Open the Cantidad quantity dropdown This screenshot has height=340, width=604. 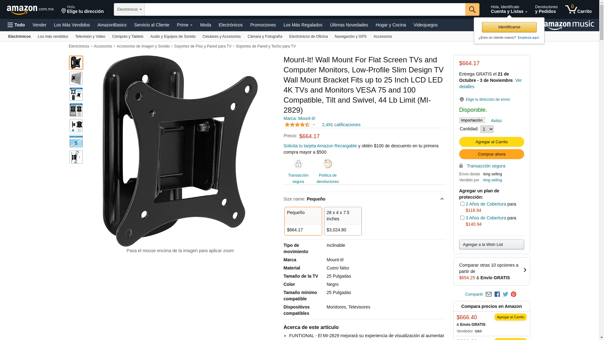coord(487,129)
